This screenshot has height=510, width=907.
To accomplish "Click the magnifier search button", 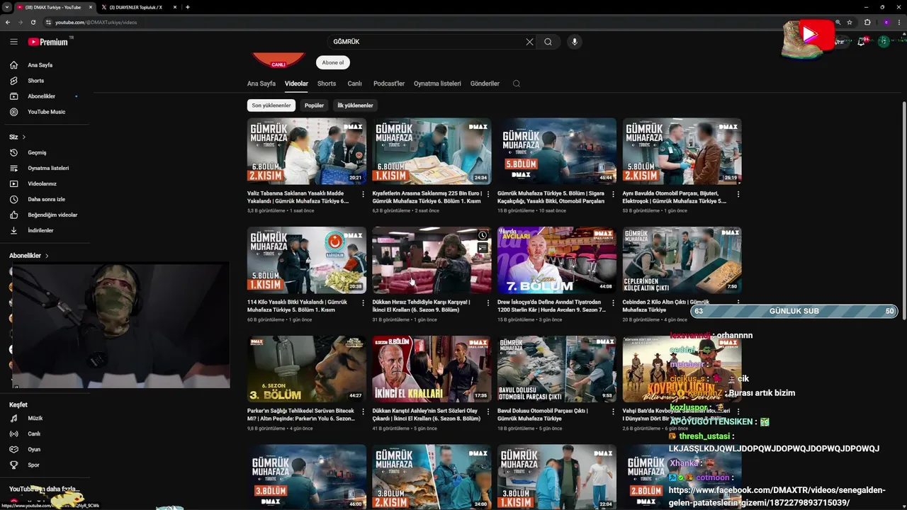I will [548, 42].
